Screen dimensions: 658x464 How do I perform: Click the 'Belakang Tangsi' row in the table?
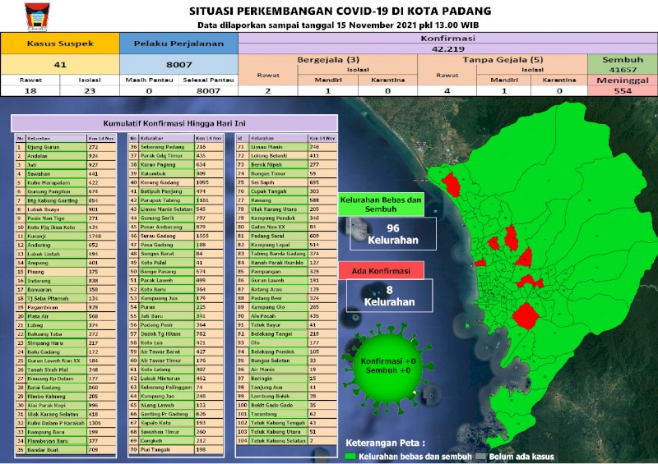pos(286,333)
